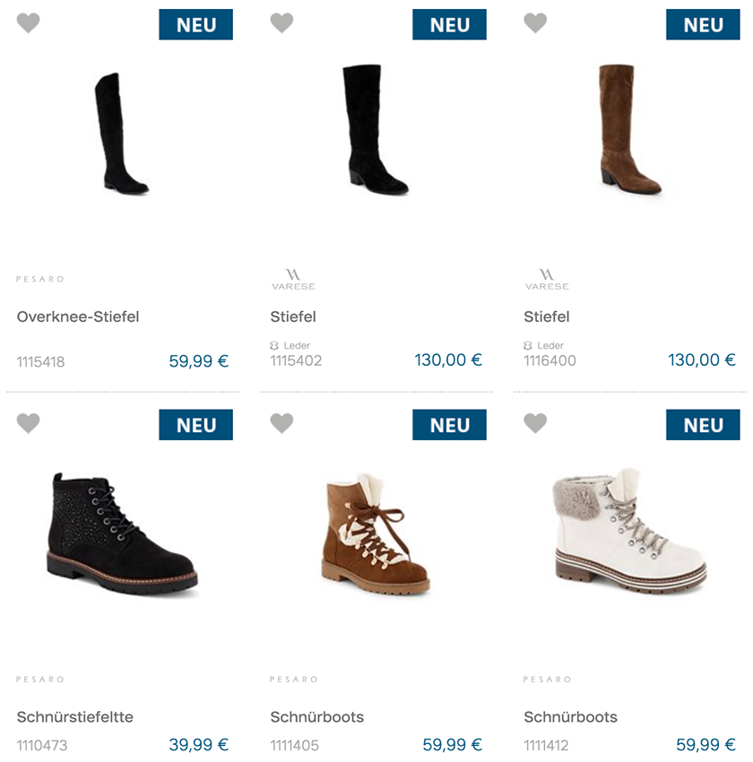Screen dimensions: 753x762
Task: Open black Overknee-Stiefel product image
Action: tap(121, 134)
